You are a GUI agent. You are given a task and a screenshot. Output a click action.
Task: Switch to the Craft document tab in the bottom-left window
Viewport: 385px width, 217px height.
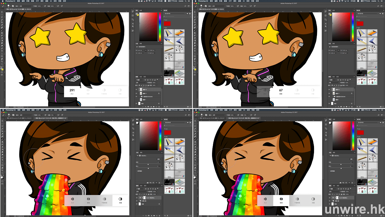[x=51, y=118]
